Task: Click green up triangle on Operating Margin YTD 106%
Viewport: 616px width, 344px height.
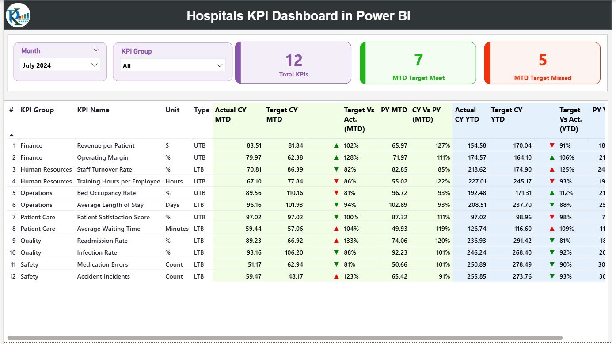Action: click(x=551, y=157)
